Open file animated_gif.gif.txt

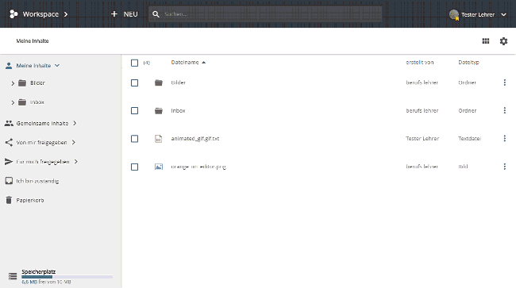pos(195,139)
